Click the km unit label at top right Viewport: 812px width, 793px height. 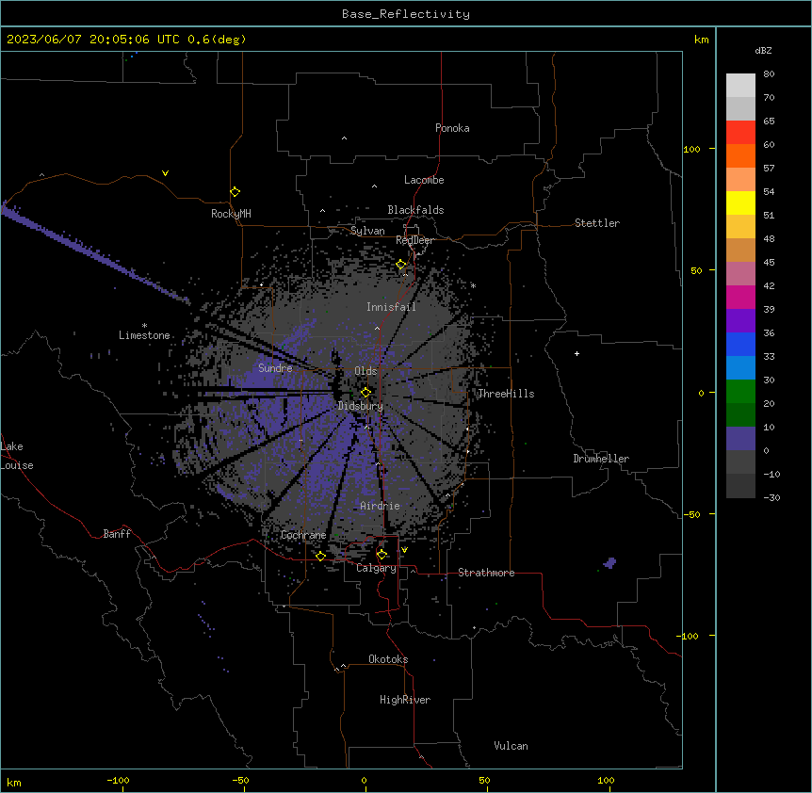(x=702, y=40)
